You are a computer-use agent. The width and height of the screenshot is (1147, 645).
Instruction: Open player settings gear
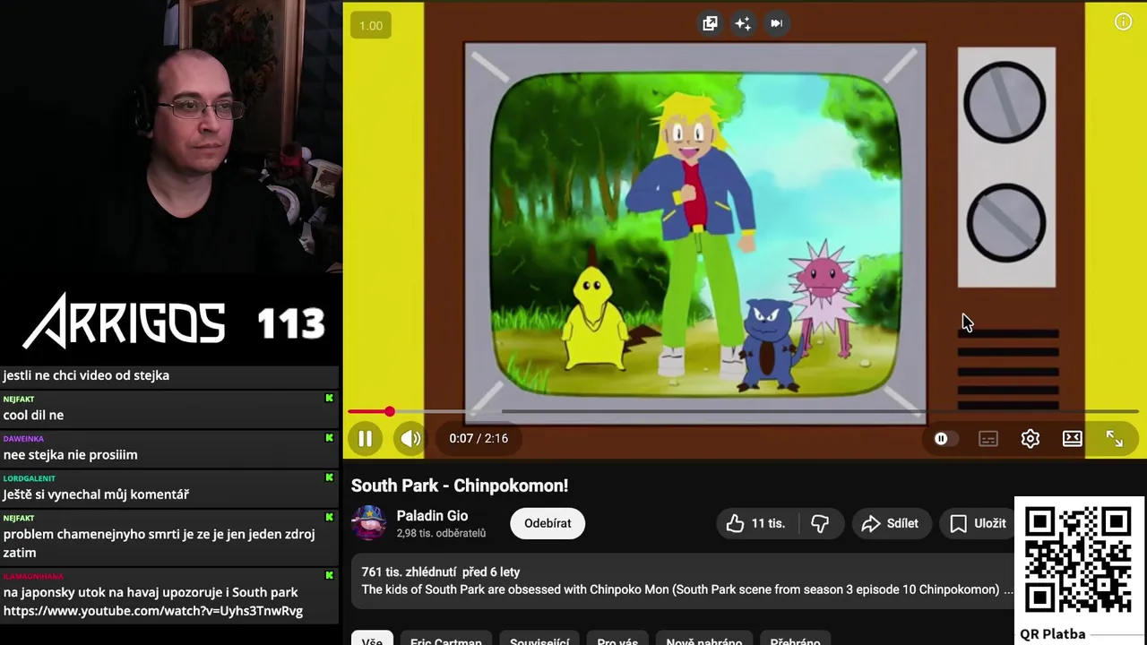(1031, 439)
